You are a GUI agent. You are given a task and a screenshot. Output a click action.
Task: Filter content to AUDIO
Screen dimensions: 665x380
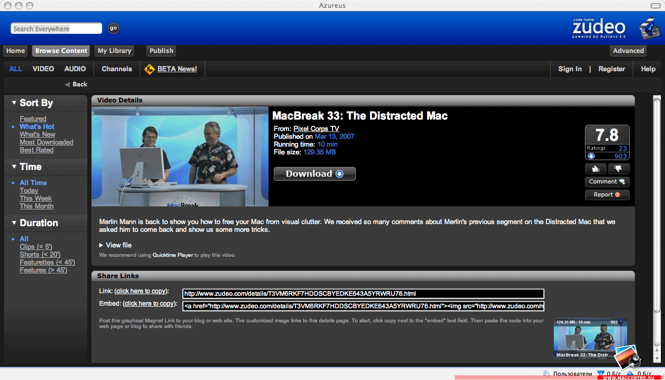click(75, 69)
